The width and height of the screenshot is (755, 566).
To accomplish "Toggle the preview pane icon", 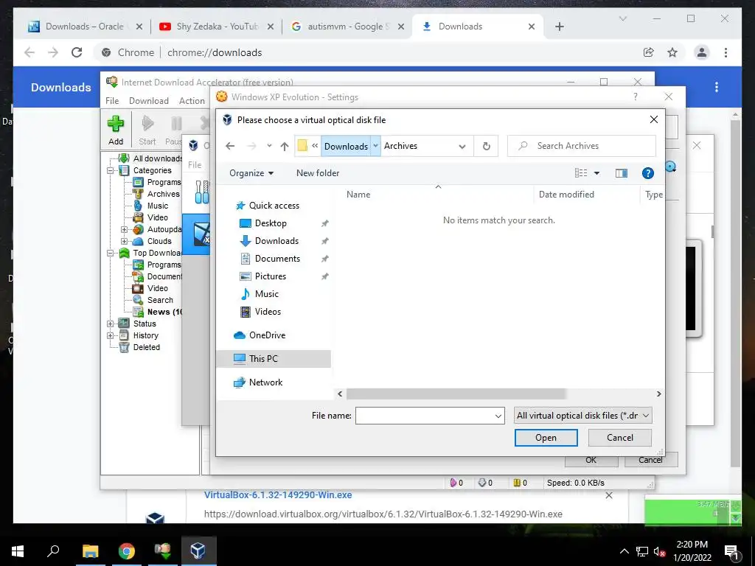I will [x=622, y=172].
